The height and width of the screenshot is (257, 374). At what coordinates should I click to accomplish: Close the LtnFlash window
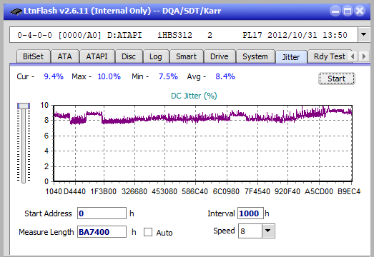pyautogui.click(x=360, y=11)
